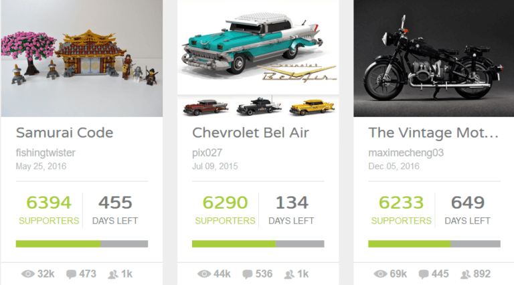This screenshot has width=514, height=285.
Task: Click the views eye icon on Vintage Motorcycle card
Action: pos(381,274)
